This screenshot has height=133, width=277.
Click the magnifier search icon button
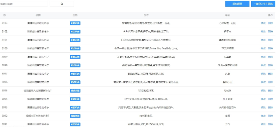pos(62,4)
